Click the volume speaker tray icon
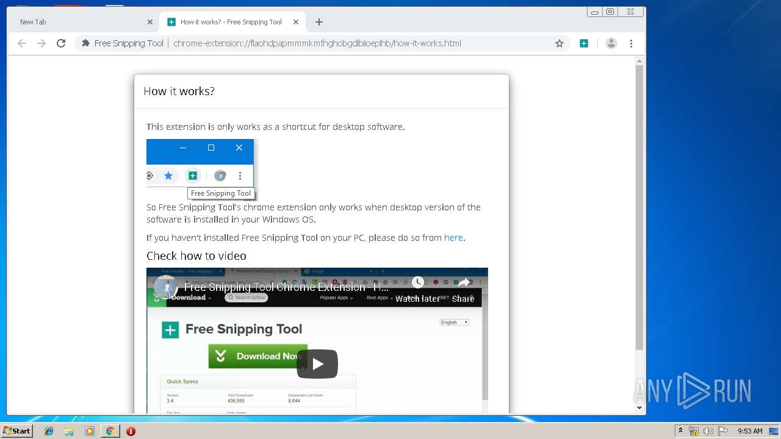The width and height of the screenshot is (781, 439). point(708,431)
